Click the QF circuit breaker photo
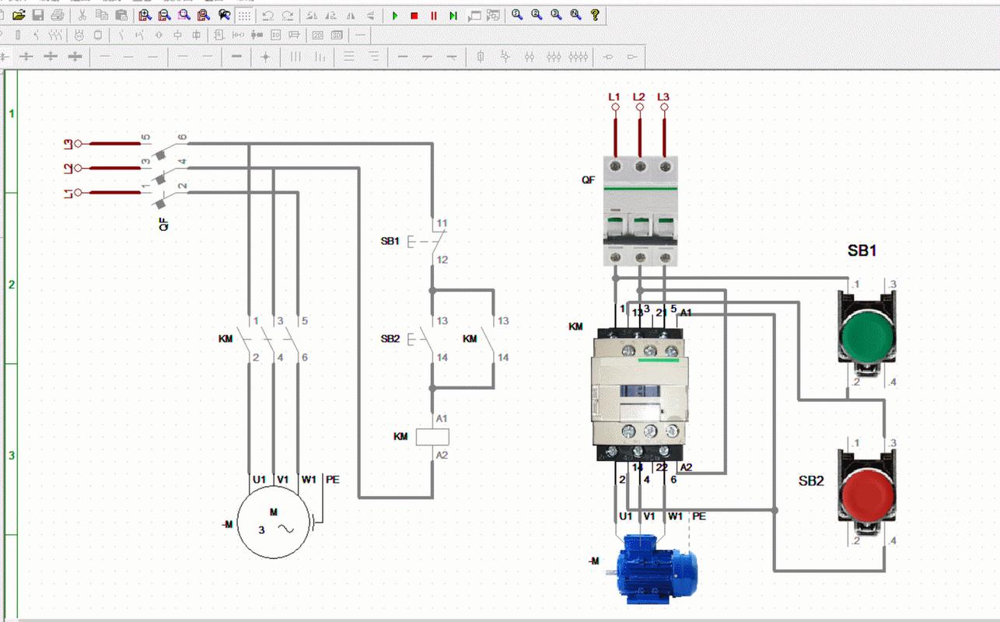This screenshot has height=622, width=1000. (640, 211)
